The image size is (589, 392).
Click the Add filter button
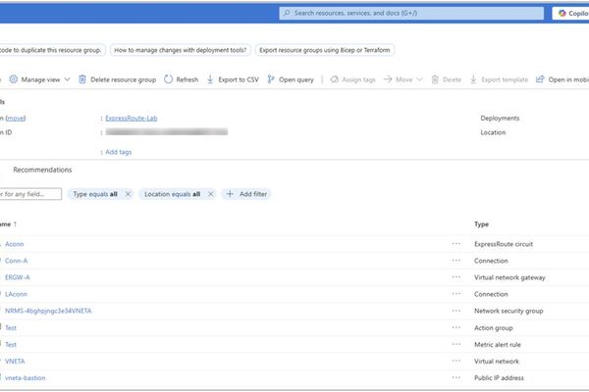246,194
